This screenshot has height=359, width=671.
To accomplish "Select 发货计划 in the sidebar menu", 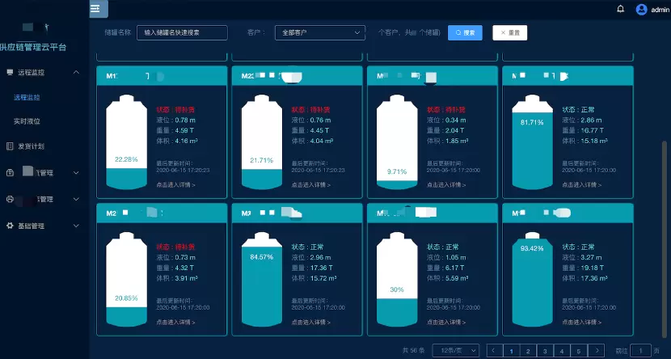I will click(31, 146).
